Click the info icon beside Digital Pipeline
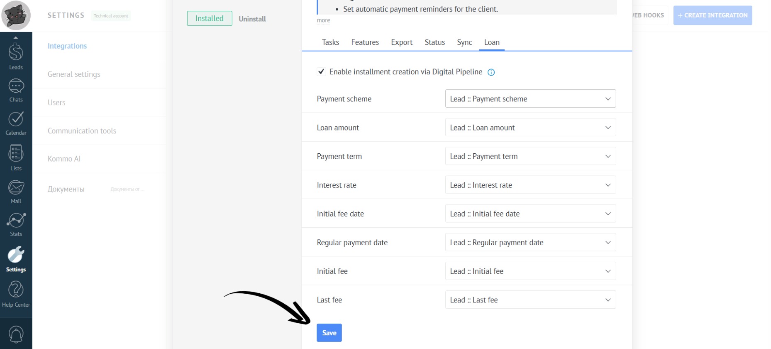This screenshot has width=771, height=349. [x=491, y=72]
